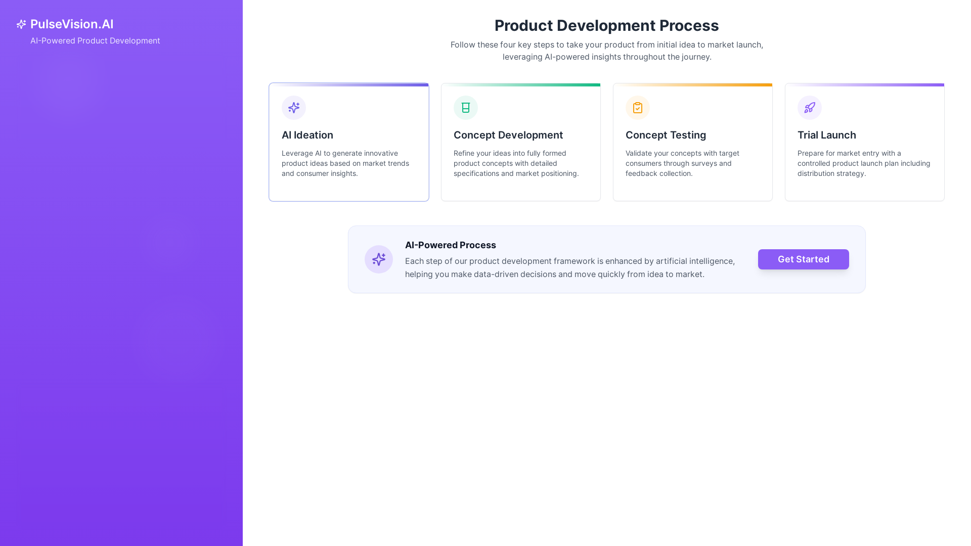Click the PulseVision.AI brand name
Viewport: 971px width, 546px height.
coord(72,24)
